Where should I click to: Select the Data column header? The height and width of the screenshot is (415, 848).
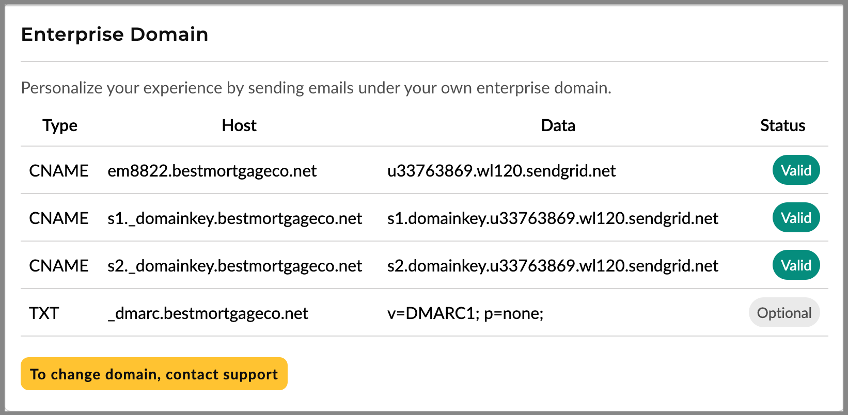(558, 125)
